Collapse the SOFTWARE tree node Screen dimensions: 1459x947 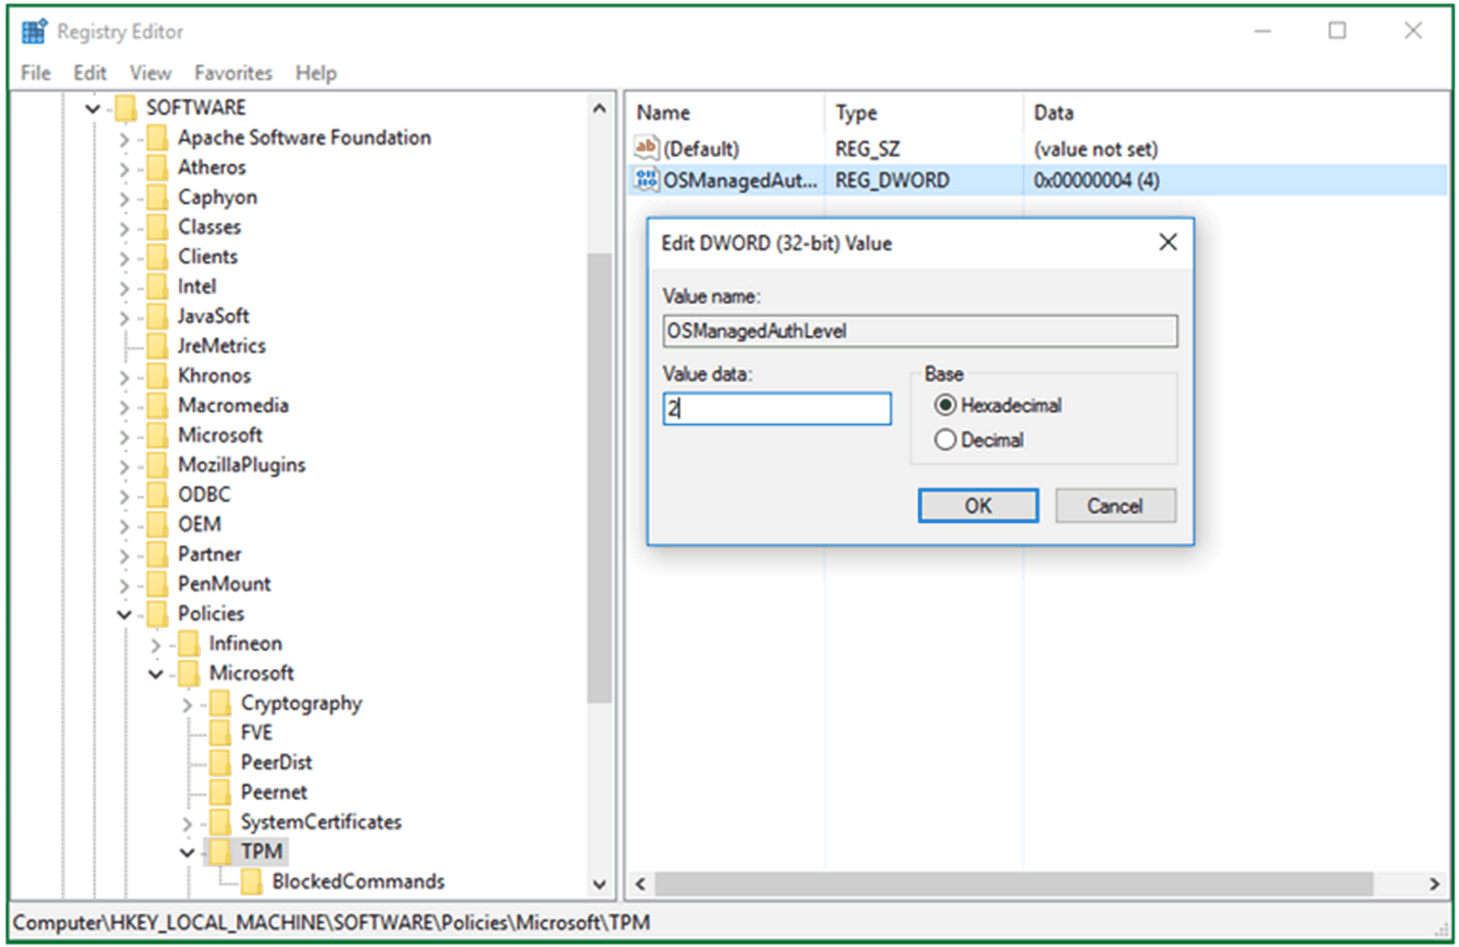pos(93,108)
